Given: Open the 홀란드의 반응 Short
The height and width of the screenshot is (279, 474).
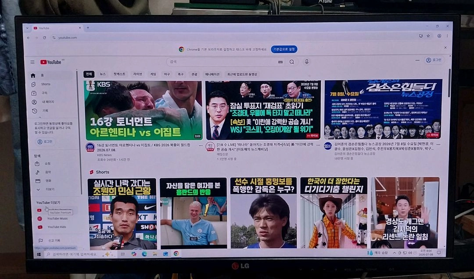Looking at the screenshot, I should pos(193,213).
